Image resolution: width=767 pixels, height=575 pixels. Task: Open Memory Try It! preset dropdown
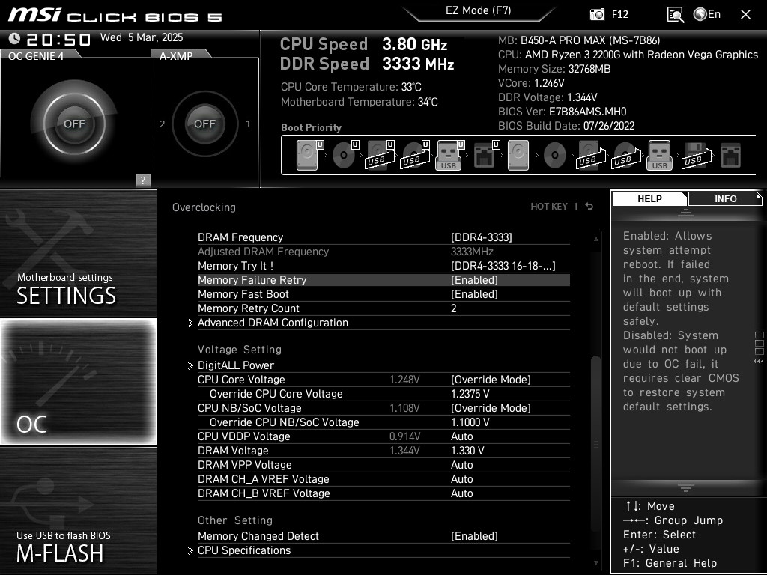[503, 266]
